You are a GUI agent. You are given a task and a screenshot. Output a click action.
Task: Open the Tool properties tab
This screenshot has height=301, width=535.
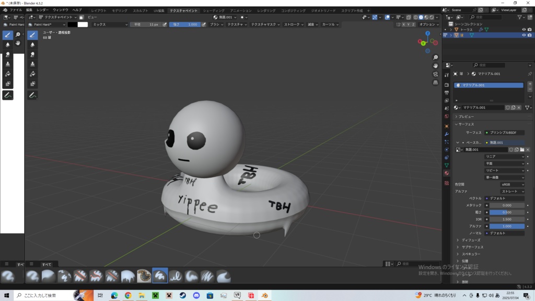[x=447, y=75]
